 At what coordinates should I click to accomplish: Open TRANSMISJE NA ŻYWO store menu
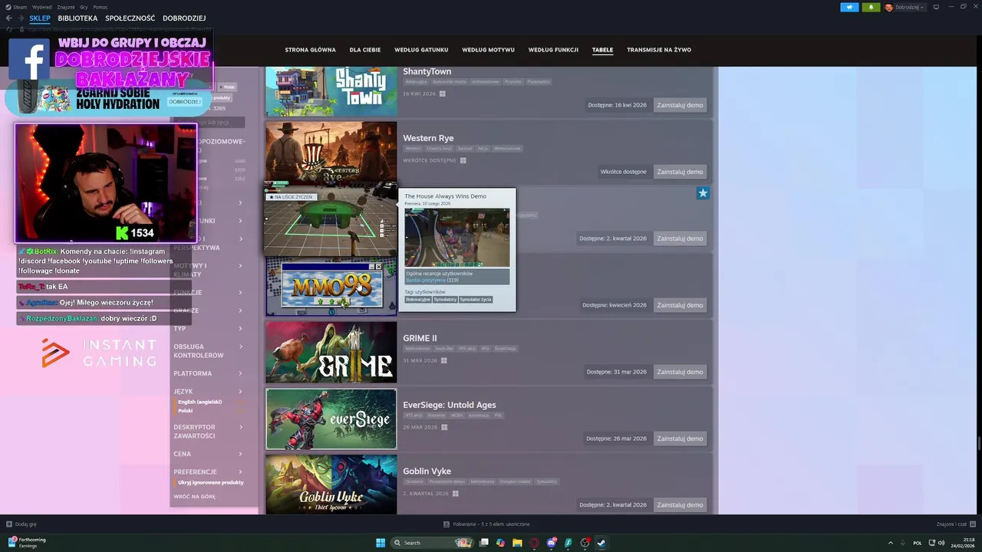pyautogui.click(x=659, y=50)
